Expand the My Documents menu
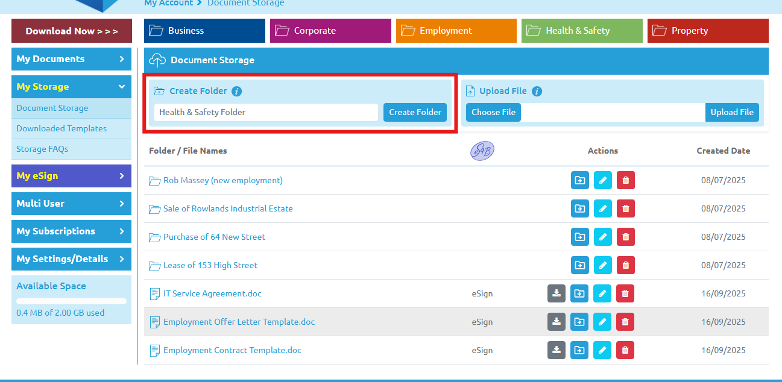This screenshot has width=782, height=382. (71, 59)
